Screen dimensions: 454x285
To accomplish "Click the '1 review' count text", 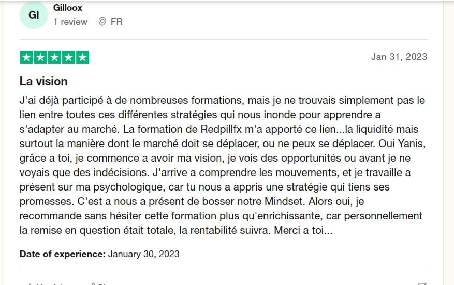I will (70, 22).
